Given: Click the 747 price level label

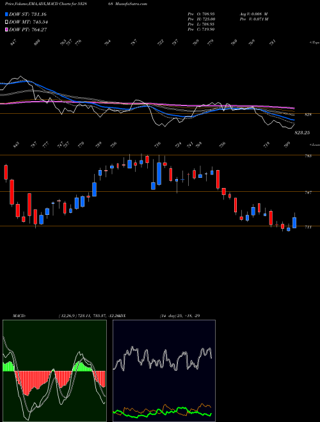Looking at the screenshot, I should tap(308, 192).
